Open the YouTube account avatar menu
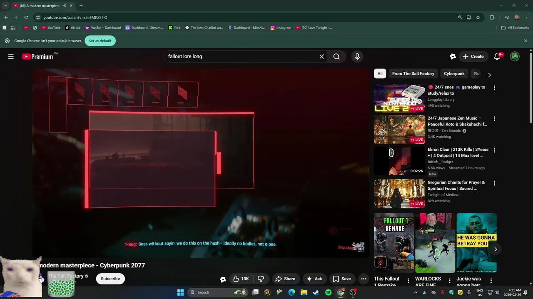Viewport: 533px width, 299px height. pos(515,56)
